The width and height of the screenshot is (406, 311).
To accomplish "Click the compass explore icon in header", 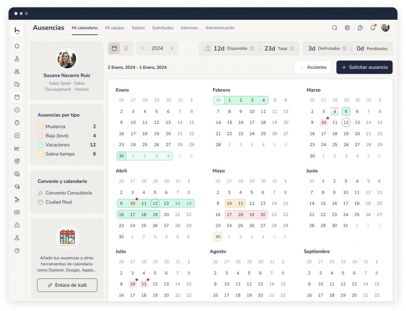I will click(360, 28).
